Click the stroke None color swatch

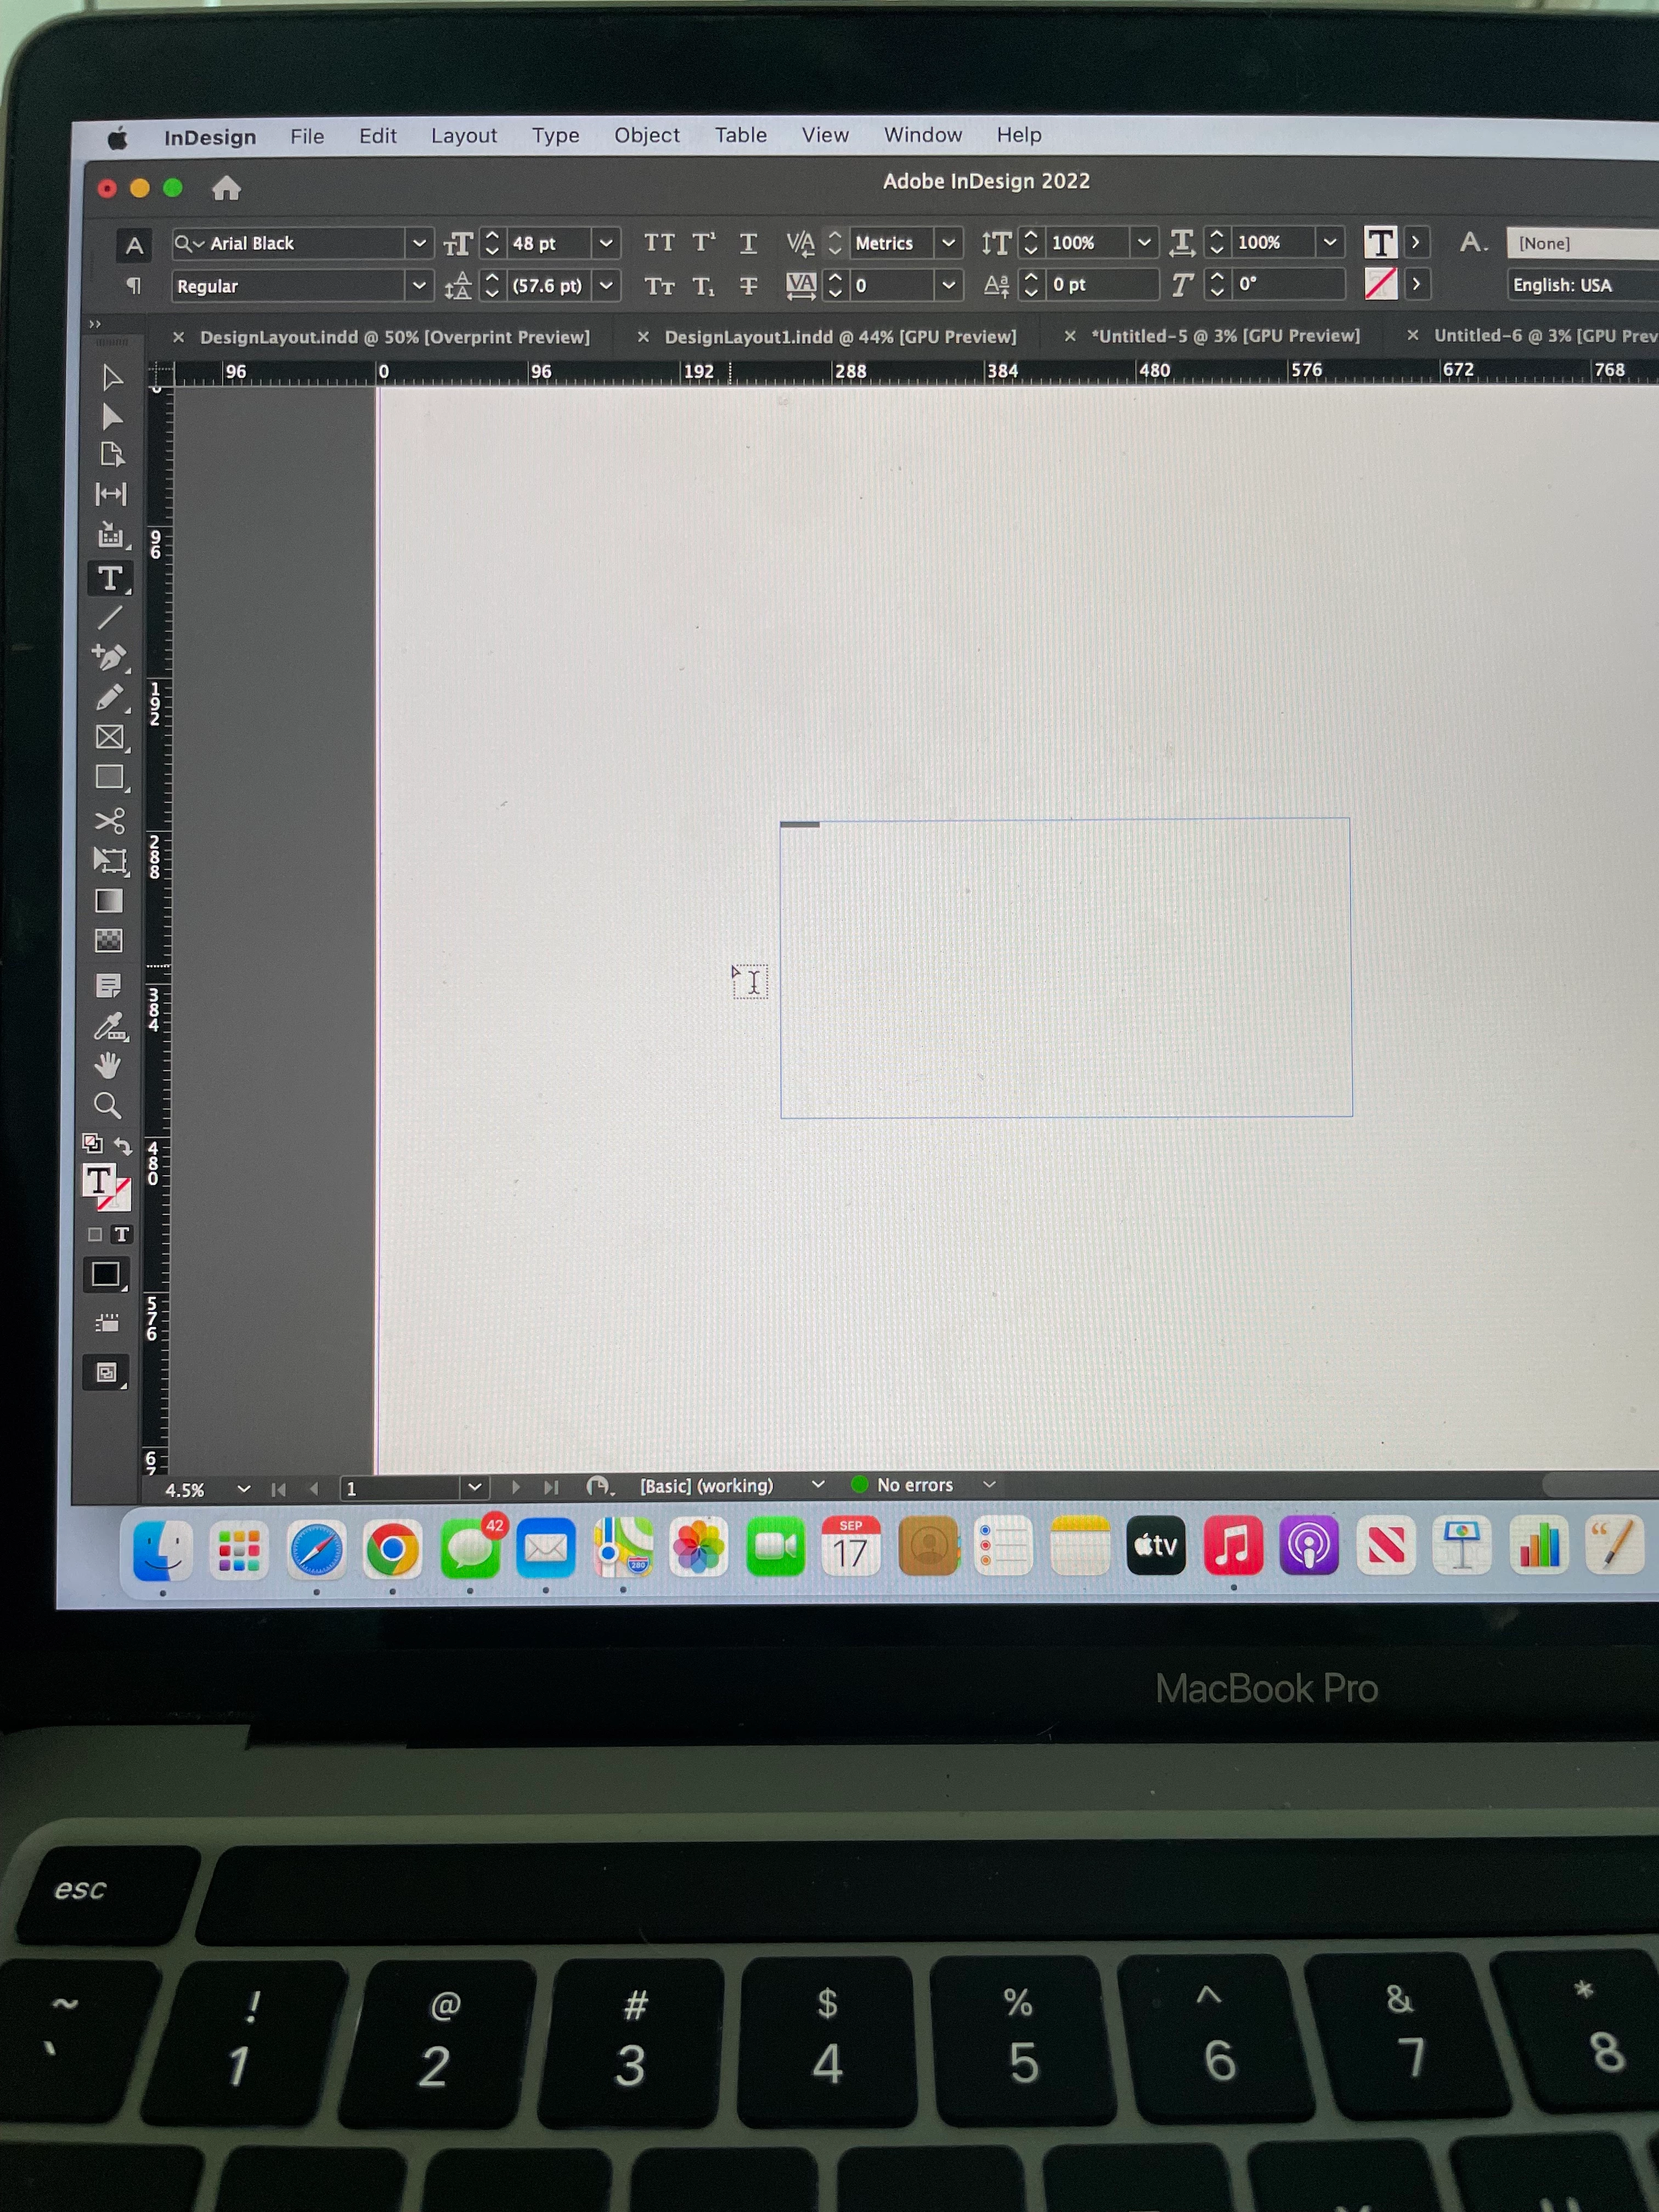(x=1380, y=284)
